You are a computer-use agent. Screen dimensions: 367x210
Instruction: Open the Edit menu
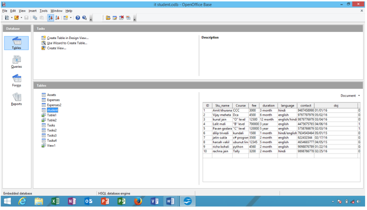13,11
